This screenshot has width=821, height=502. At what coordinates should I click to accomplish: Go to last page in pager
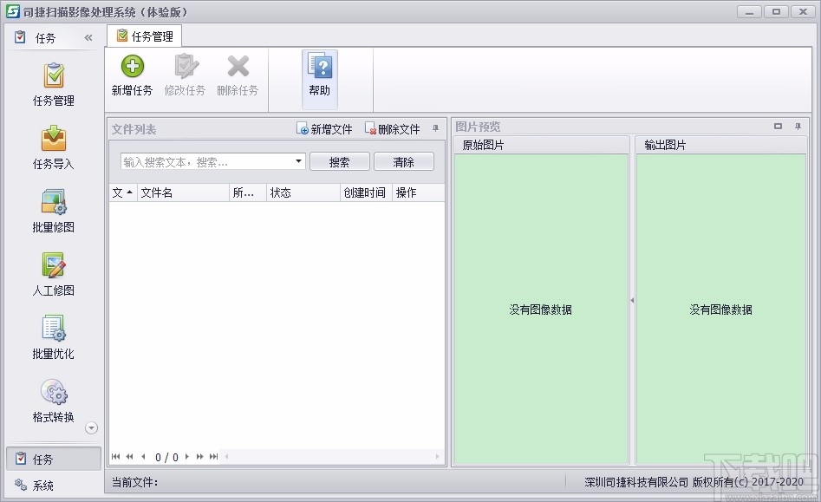(213, 457)
